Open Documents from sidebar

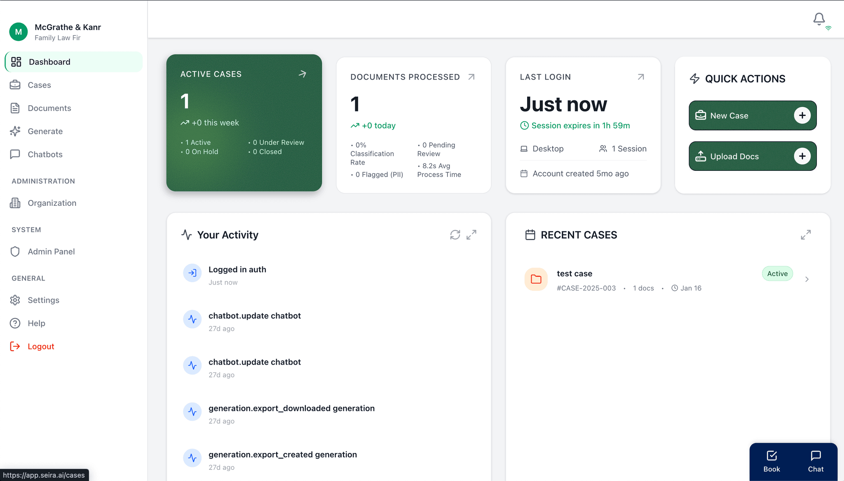point(49,108)
